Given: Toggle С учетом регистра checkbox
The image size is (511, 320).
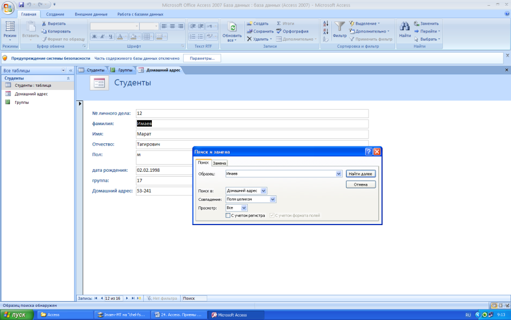Looking at the screenshot, I should coord(228,215).
